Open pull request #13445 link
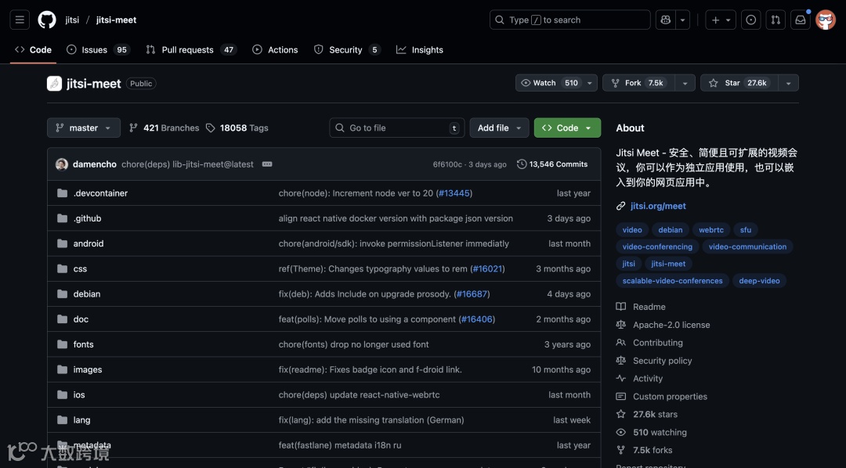Viewport: 846px width, 468px height. 454,193
